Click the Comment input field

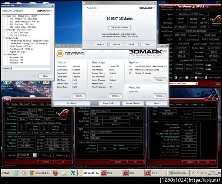[x=31, y=69]
